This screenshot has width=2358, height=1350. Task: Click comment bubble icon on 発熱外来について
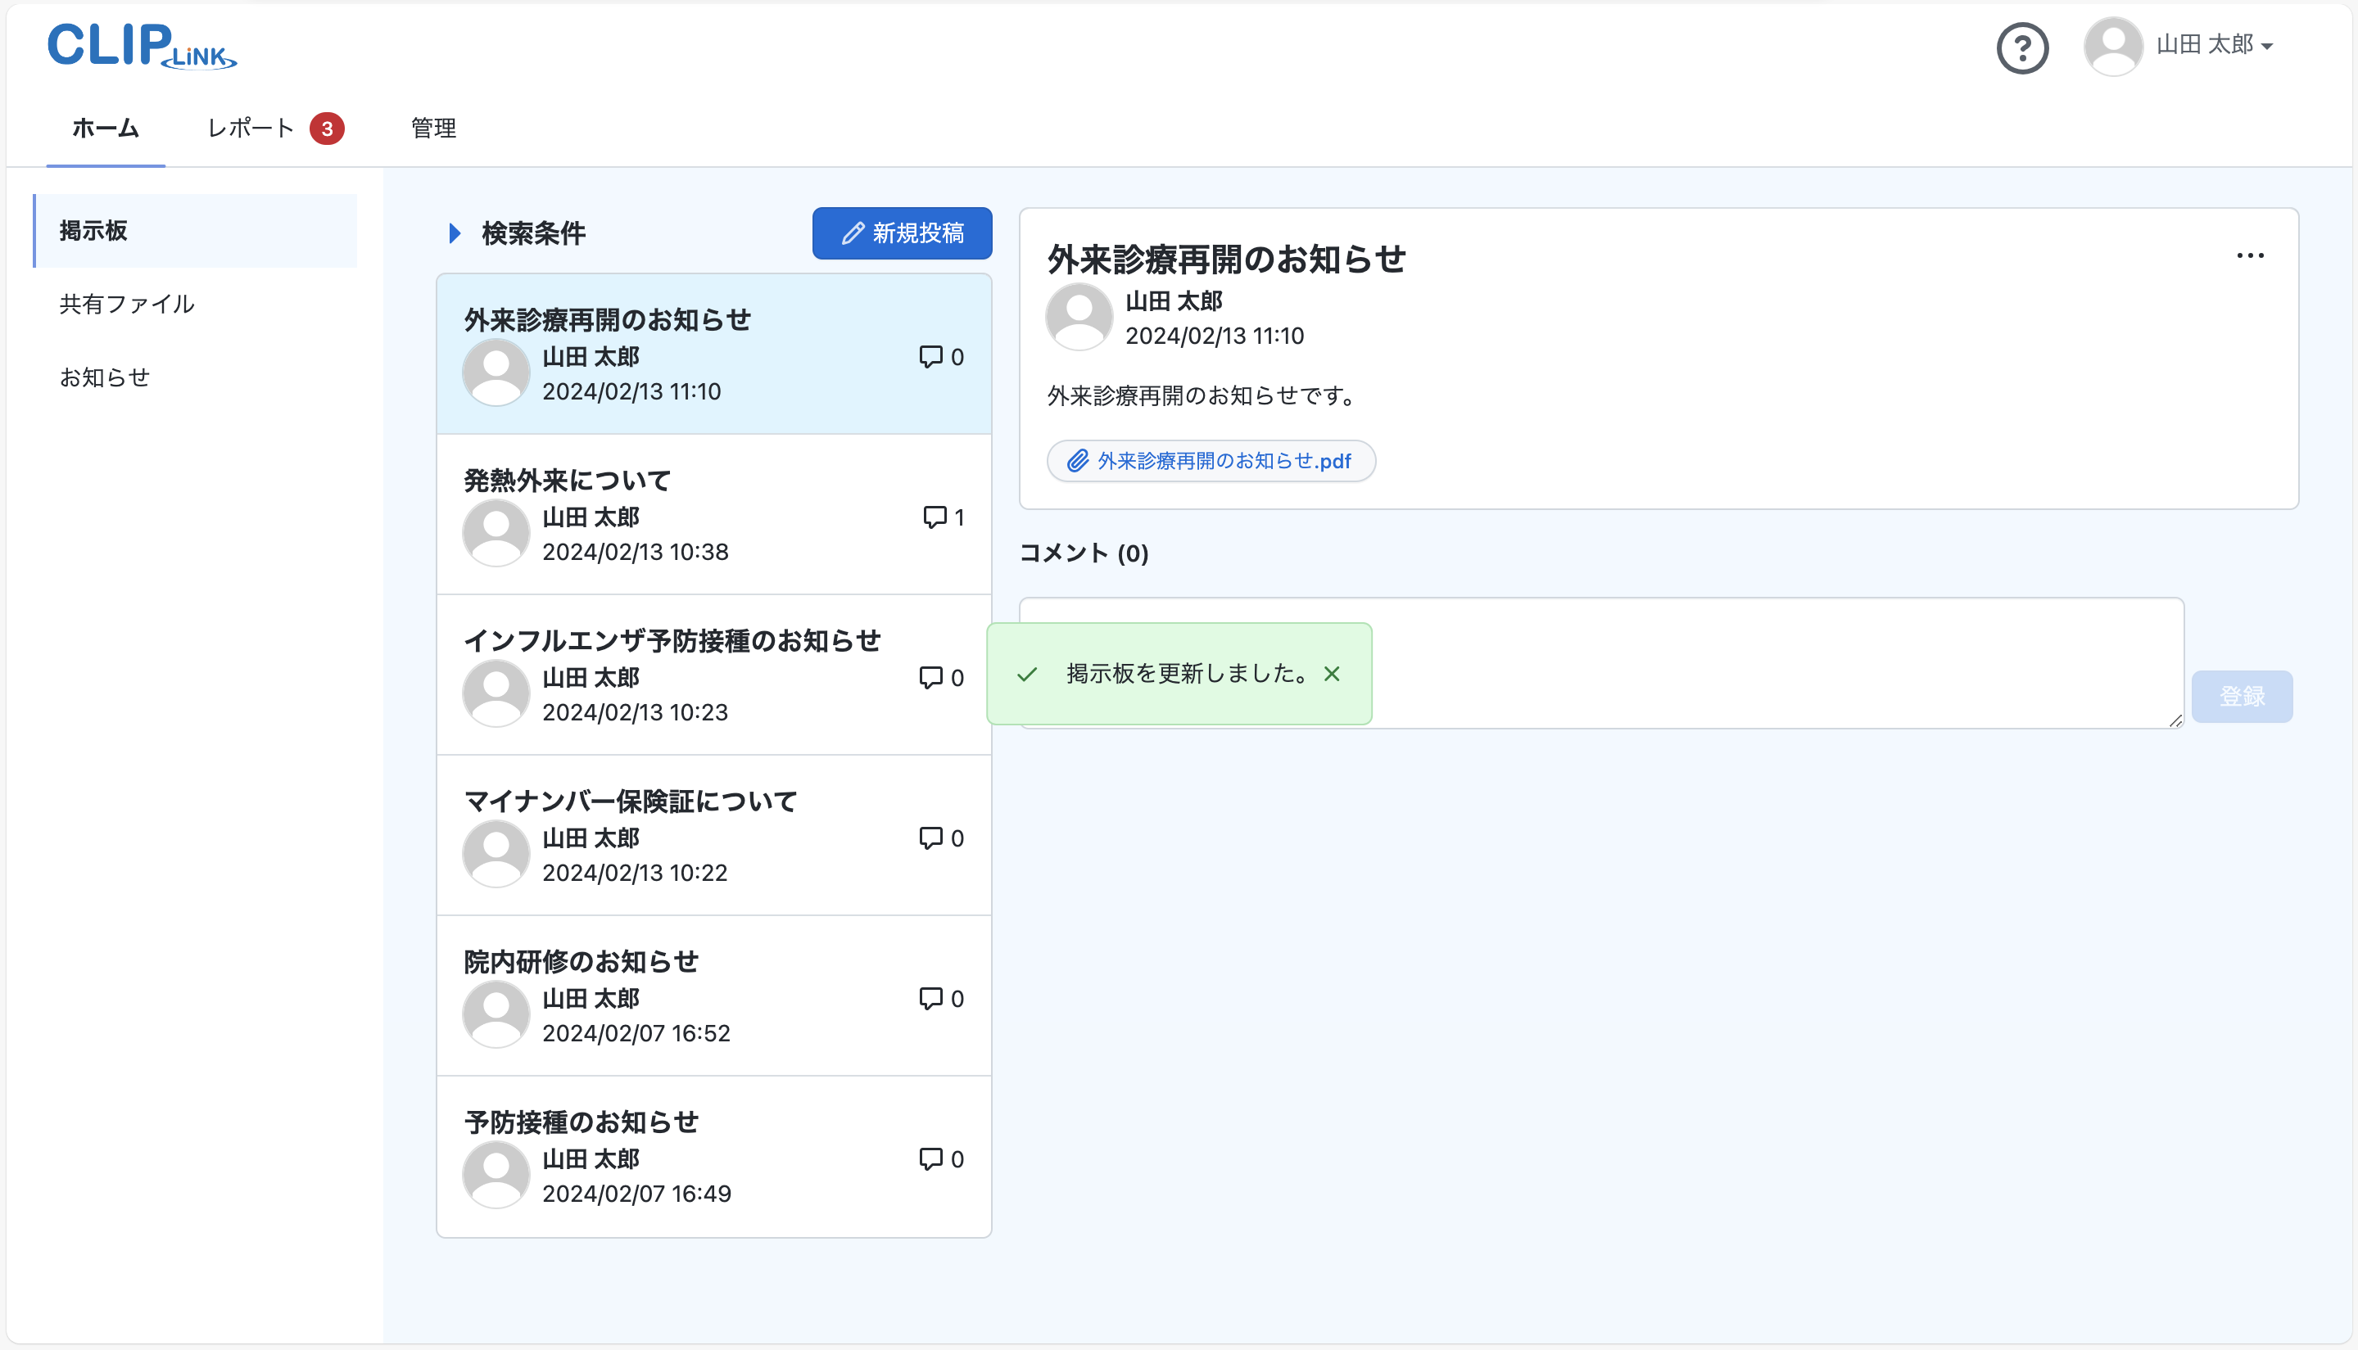tap(935, 517)
